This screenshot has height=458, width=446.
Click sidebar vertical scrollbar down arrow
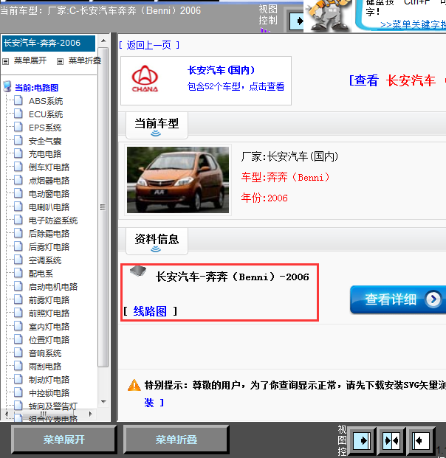103,402
